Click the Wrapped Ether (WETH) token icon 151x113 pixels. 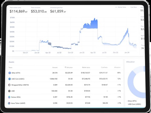tap(9, 85)
